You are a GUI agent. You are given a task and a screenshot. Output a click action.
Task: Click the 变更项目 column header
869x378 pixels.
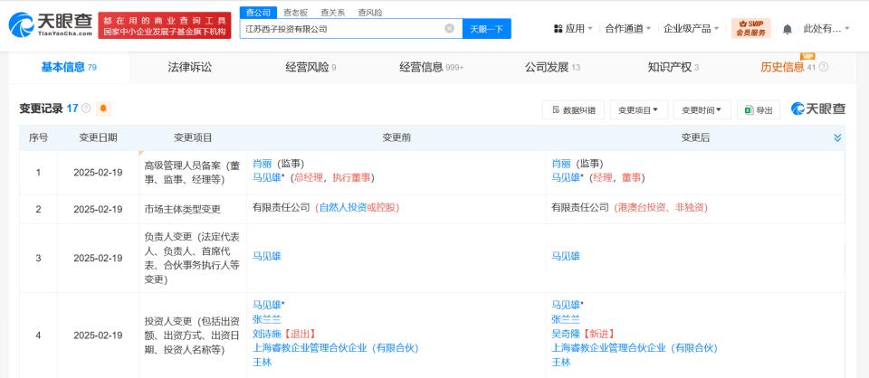click(192, 137)
